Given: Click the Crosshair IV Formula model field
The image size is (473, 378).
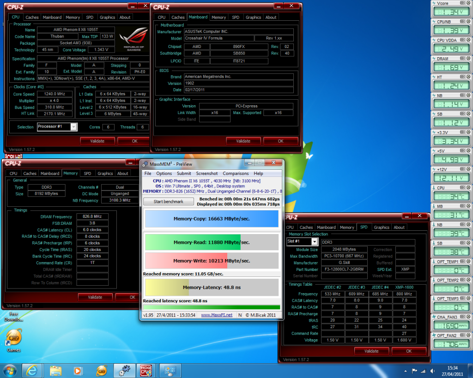Looking at the screenshot, I should tap(218, 38).
